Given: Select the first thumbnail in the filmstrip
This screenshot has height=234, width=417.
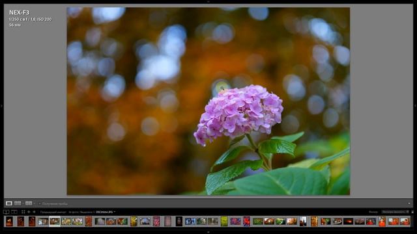Looking at the screenshot, I should pyautogui.click(x=9, y=221).
